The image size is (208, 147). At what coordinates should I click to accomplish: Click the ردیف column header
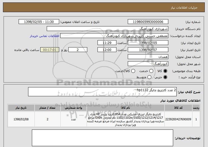coord(196,108)
